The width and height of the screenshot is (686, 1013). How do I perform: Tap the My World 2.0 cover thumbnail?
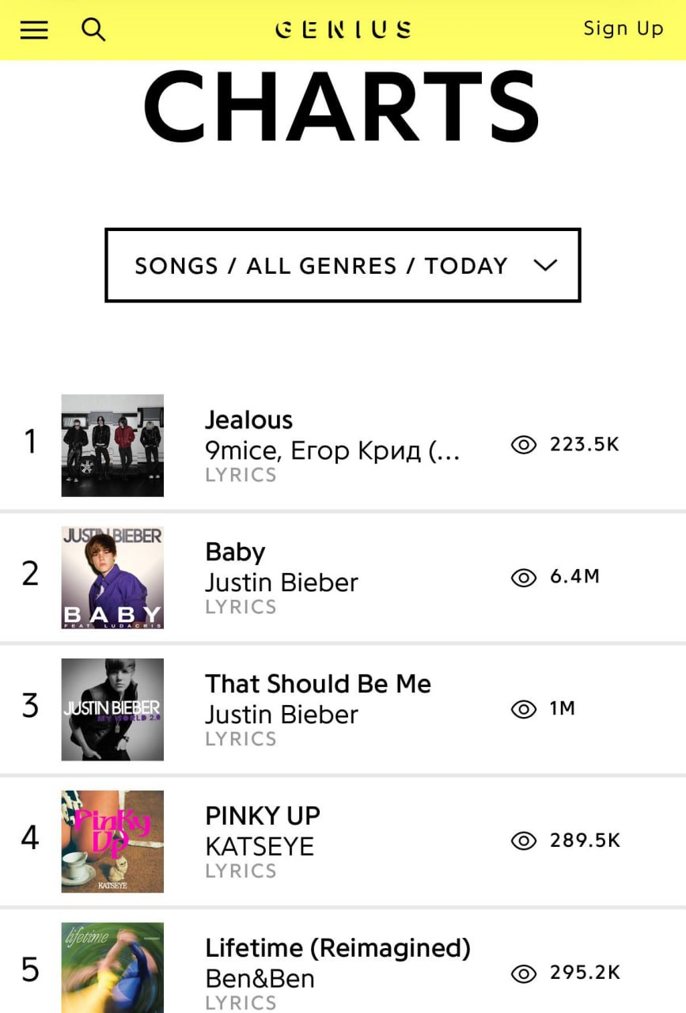[112, 710]
